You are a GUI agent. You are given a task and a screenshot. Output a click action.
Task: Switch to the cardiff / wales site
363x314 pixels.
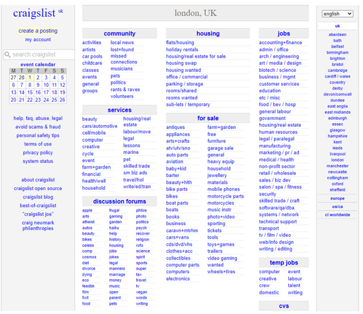pyautogui.click(x=337, y=76)
